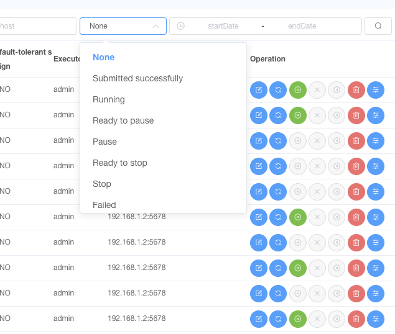This screenshot has width=395, height=334.
Task: Select the 'Stop' state option
Action: [102, 184]
